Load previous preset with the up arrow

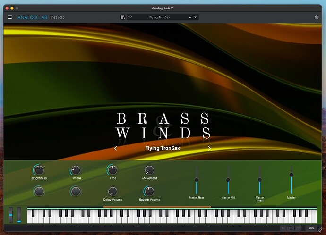pos(190,17)
